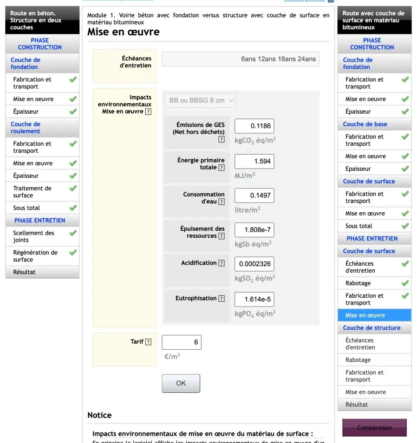
Task: Click the OK button
Action: pyautogui.click(x=181, y=384)
